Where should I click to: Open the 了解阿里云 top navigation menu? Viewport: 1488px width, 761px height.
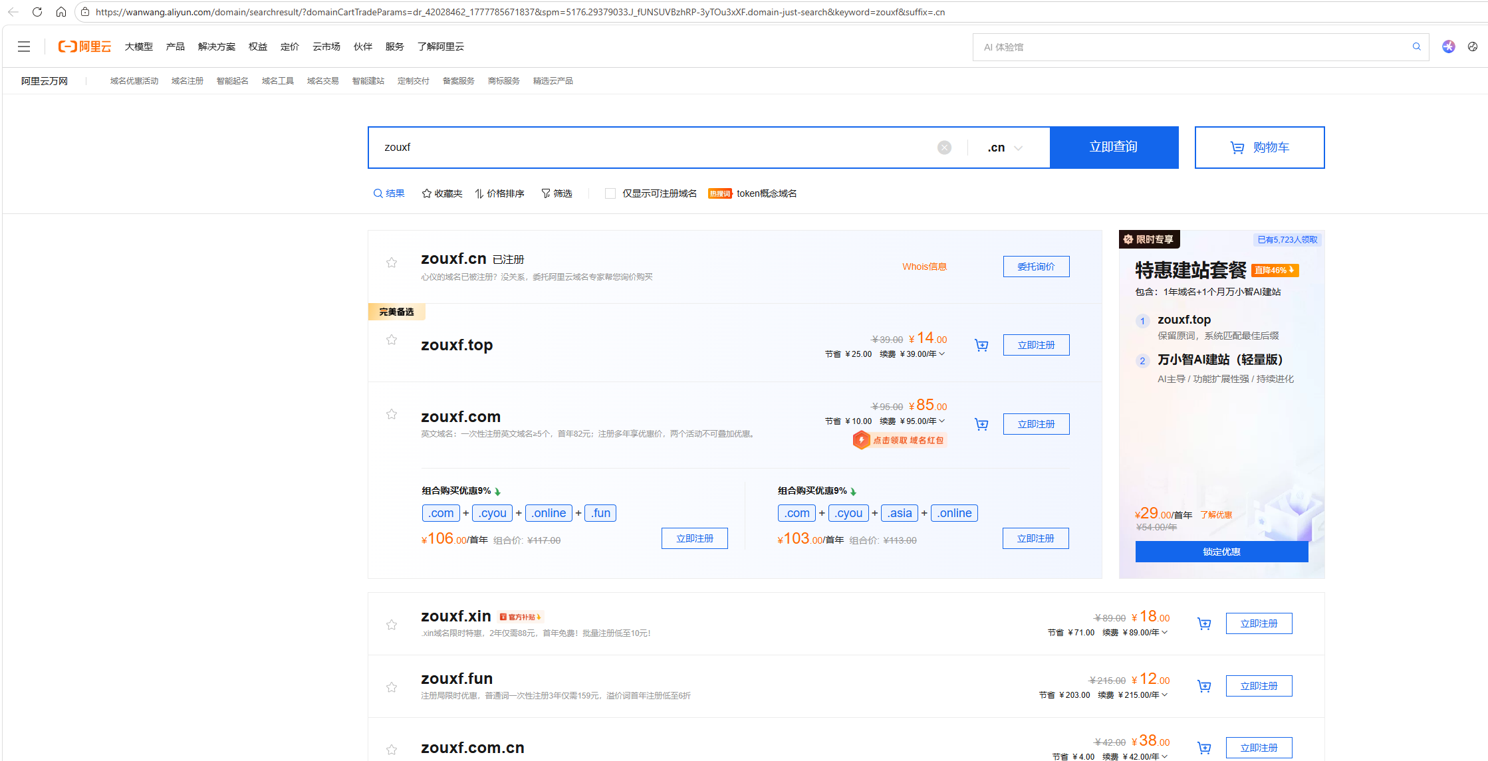tap(441, 47)
